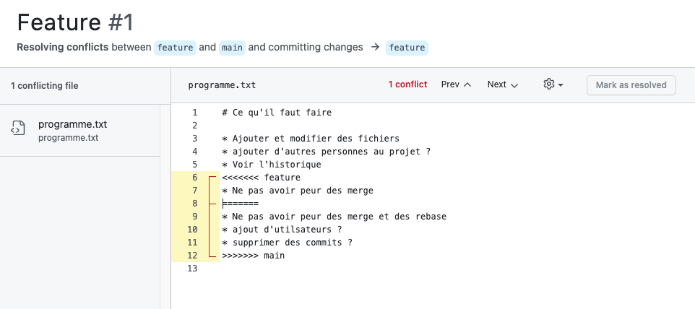The image size is (695, 309).
Task: Go to Next conflict
Action: (503, 84)
